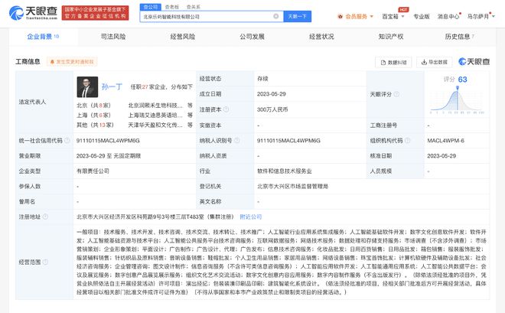Image resolution: width=505 pixels, height=313 pixels.
Task: Select 营业期限 value 2023-05-29 至 无固定期限
Action: [109, 155]
